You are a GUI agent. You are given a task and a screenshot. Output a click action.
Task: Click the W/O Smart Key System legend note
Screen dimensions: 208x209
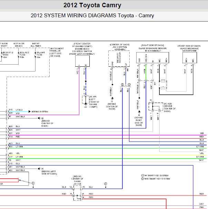click(x=156, y=179)
